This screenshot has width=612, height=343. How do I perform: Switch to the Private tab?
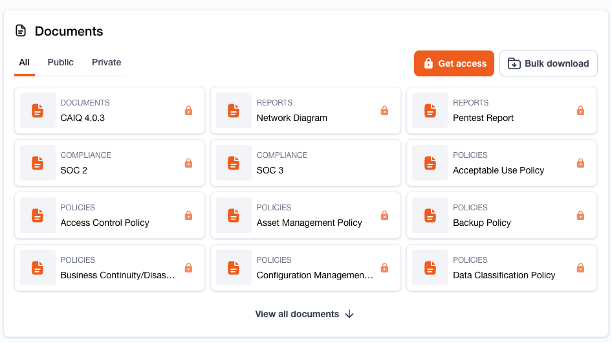(x=106, y=63)
